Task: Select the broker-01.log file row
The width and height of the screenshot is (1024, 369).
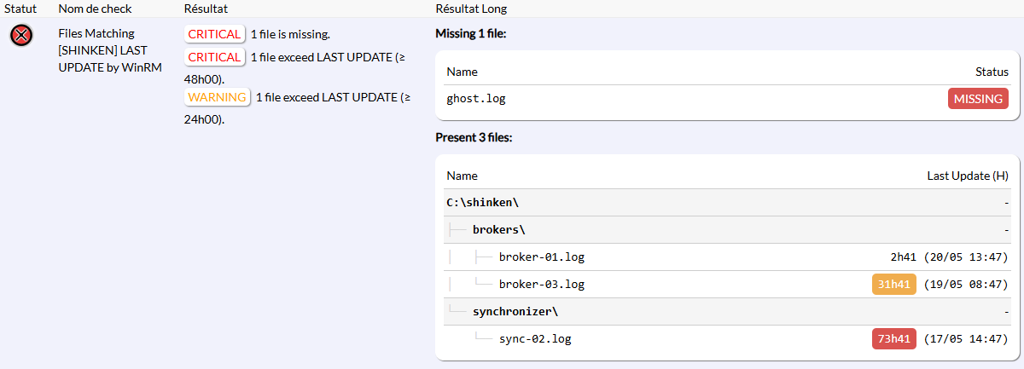Action: [727, 257]
